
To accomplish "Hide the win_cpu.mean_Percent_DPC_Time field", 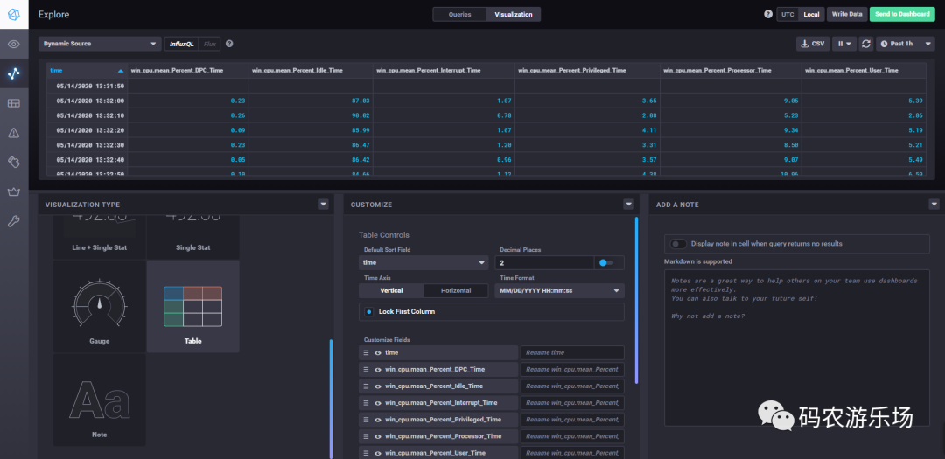I will coord(378,370).
